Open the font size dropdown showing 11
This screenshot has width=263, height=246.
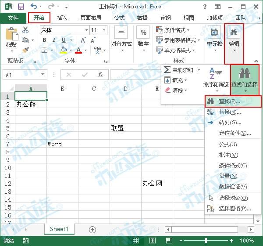coord(104,30)
